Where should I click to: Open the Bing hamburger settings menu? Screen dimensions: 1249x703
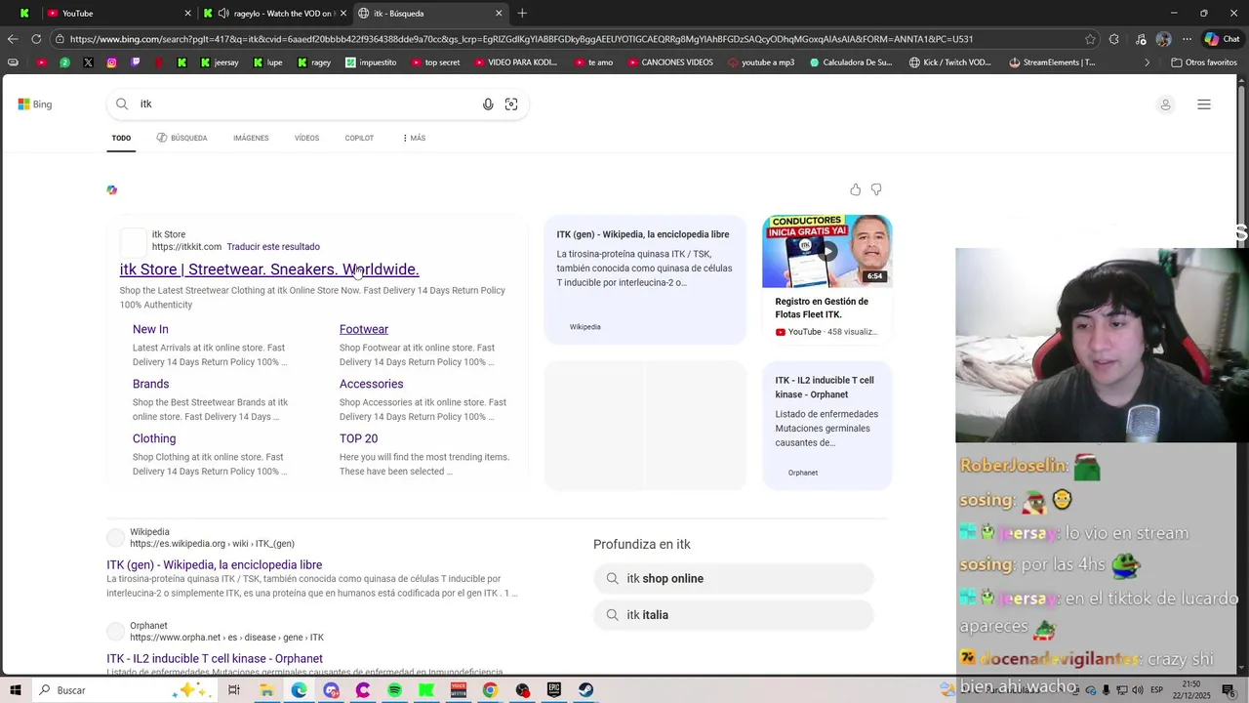tap(1204, 104)
